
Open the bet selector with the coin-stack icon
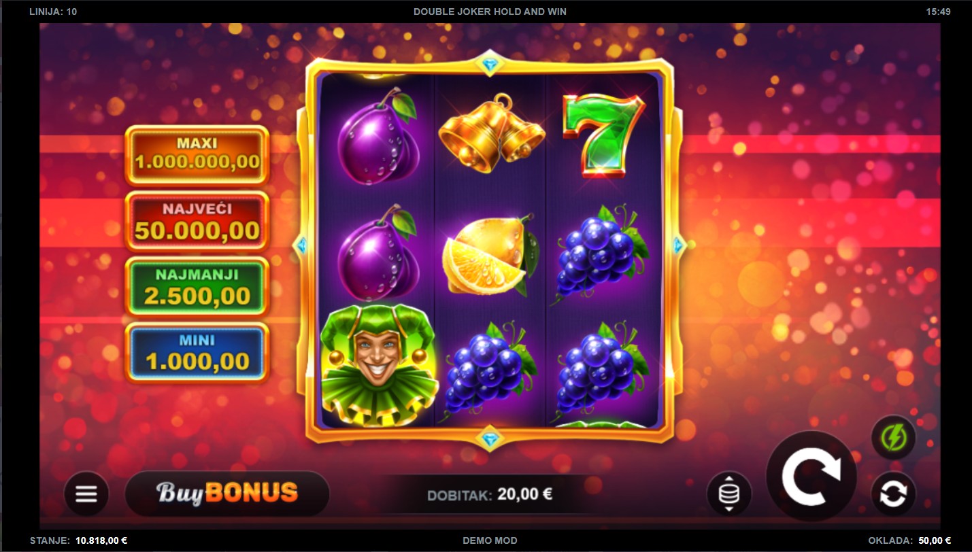coord(729,494)
